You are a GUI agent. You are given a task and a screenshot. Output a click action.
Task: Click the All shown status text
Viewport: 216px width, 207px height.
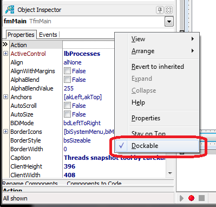pyautogui.click(x=15, y=198)
